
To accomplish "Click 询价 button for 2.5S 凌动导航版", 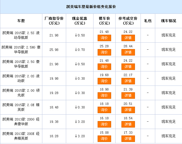I will [104, 38].
